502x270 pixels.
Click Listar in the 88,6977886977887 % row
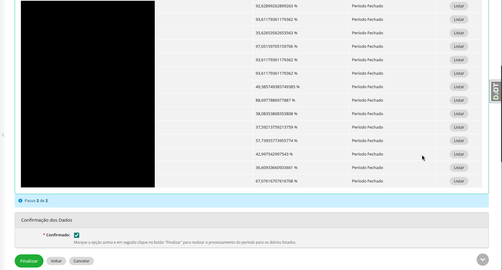(459, 100)
